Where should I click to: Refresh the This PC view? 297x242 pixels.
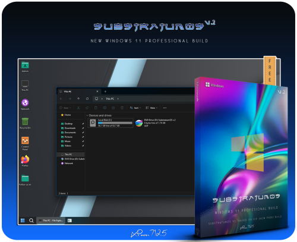[x=87, y=99]
